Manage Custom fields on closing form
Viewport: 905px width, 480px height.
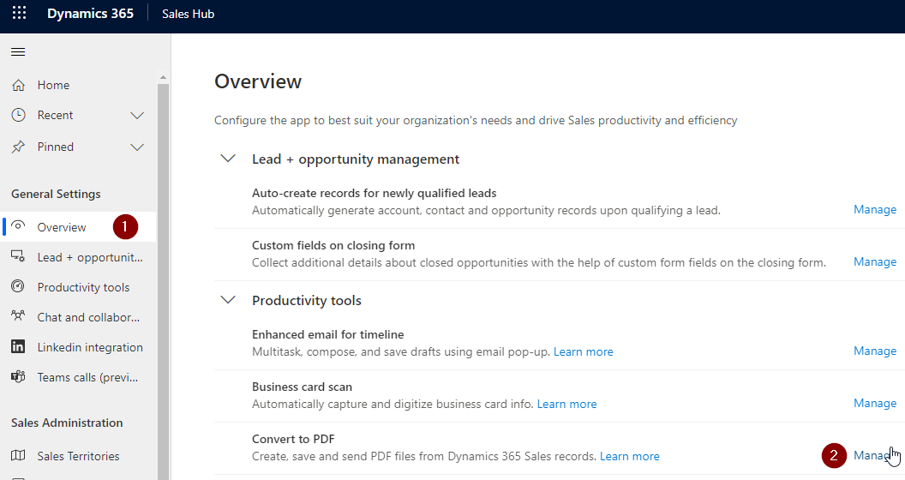coord(875,262)
